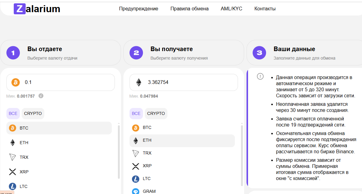Open the Правила обмена page
This screenshot has height=194, width=362.
tap(189, 9)
